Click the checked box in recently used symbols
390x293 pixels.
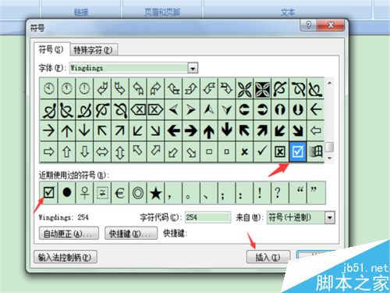coord(49,193)
